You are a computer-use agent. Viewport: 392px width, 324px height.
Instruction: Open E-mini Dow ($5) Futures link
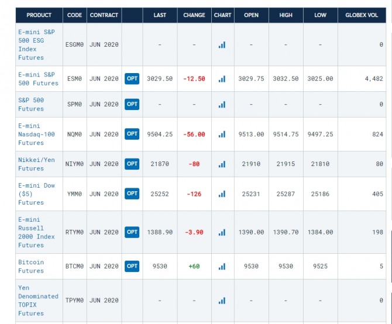click(x=36, y=194)
